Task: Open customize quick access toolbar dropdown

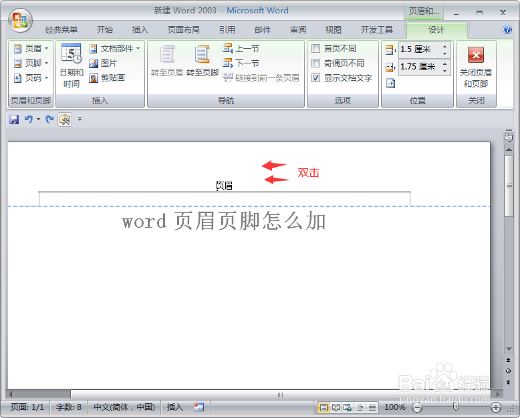Action: point(80,120)
